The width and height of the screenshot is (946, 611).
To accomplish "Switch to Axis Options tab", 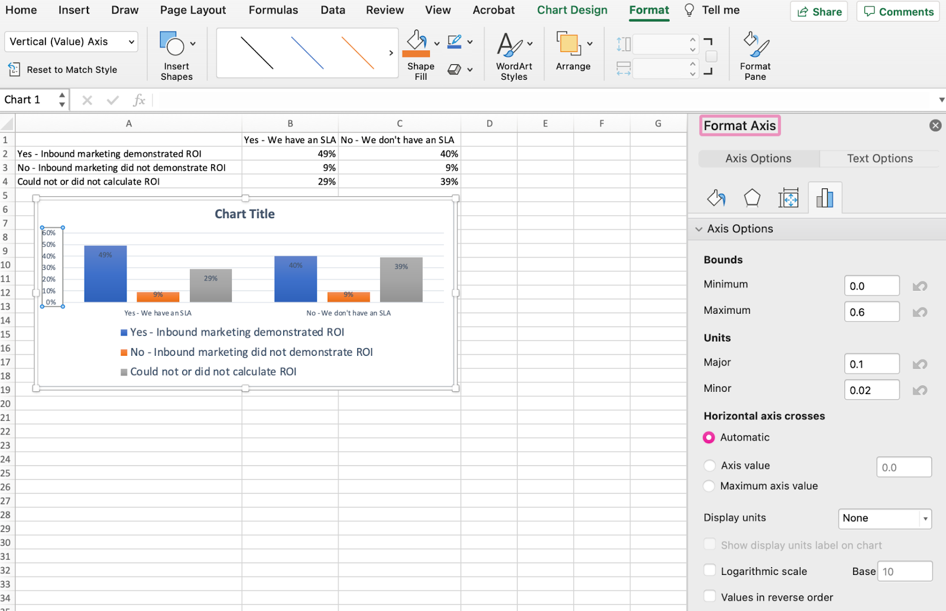I will point(759,158).
